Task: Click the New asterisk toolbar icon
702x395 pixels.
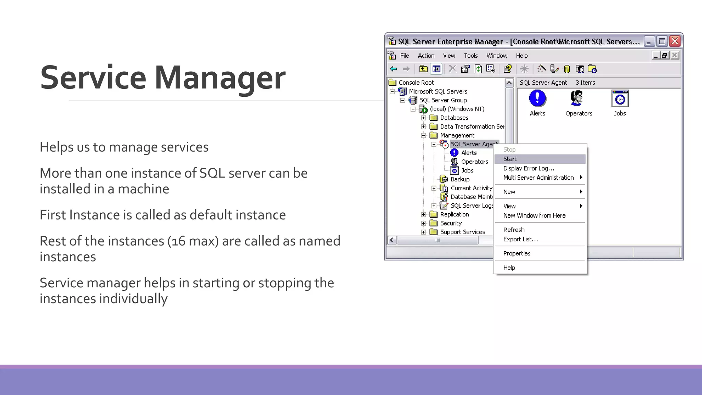Action: [524, 69]
